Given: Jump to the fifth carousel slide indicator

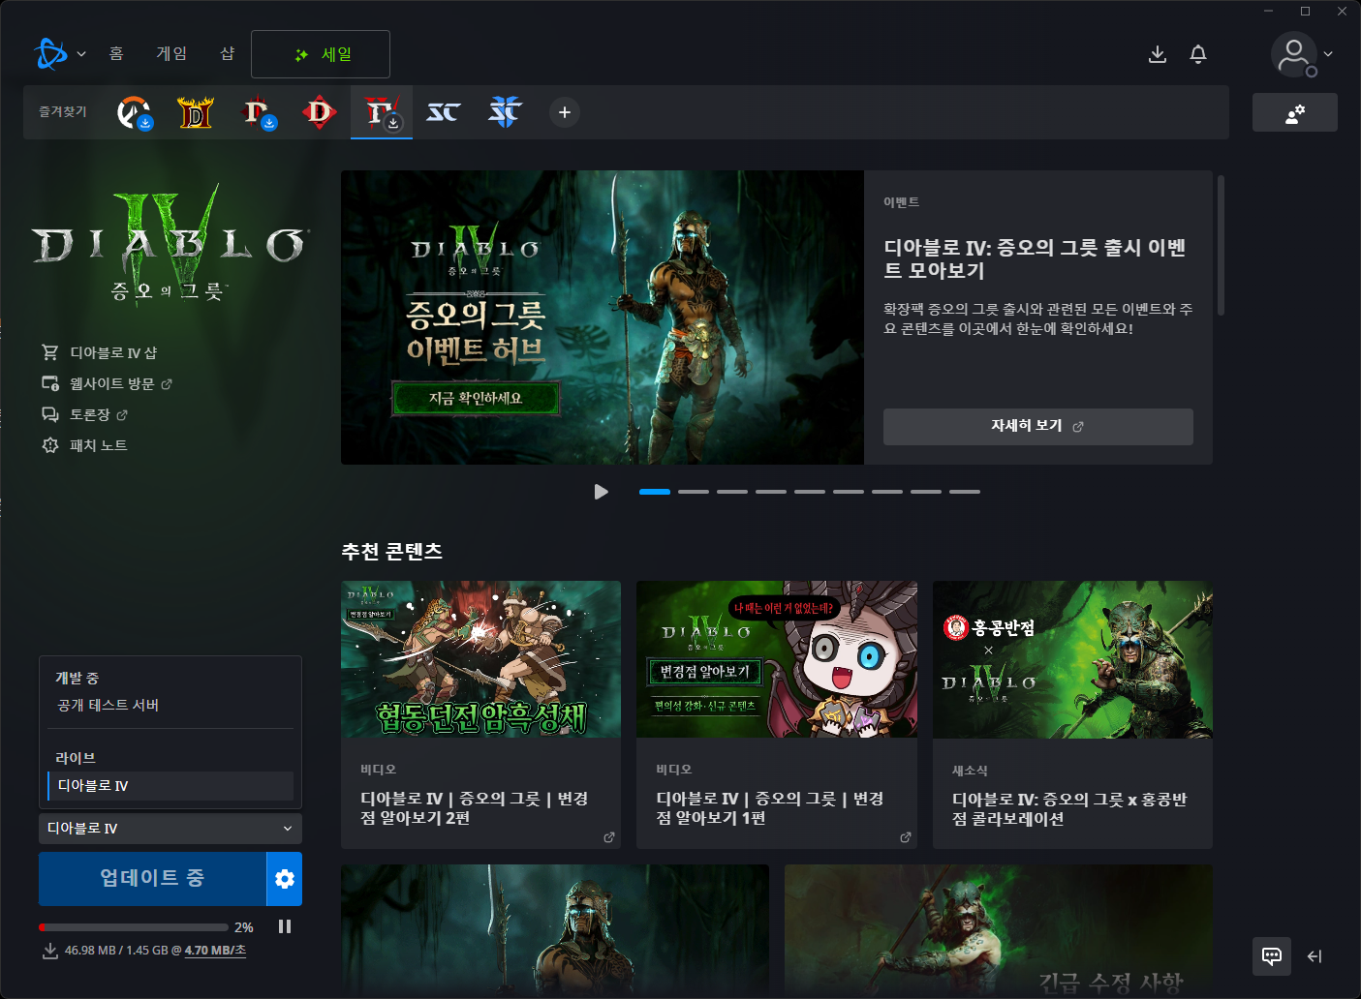Looking at the screenshot, I should click(810, 492).
